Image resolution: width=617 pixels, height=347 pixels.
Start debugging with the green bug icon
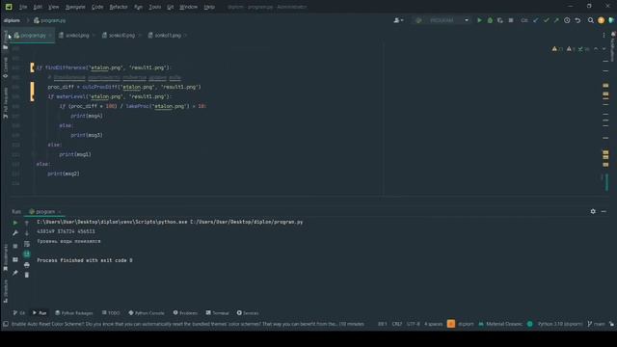490,20
